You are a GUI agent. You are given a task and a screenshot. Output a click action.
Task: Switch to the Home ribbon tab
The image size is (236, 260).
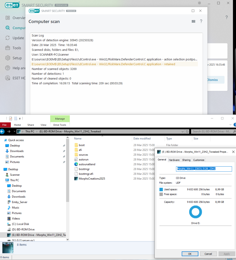point(17,125)
